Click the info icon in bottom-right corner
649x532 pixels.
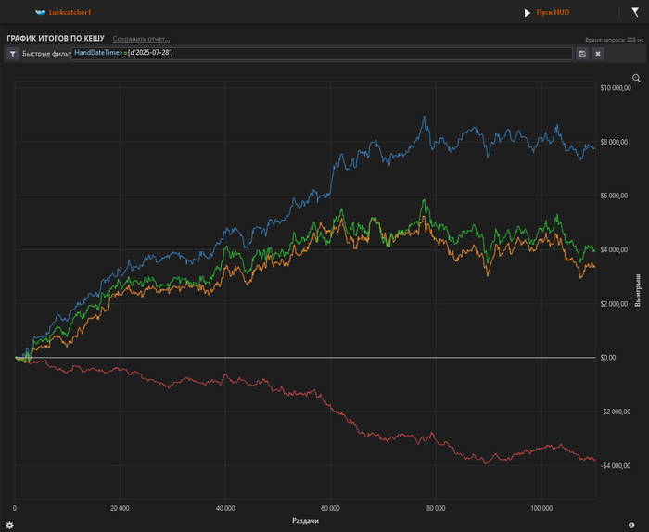632,525
